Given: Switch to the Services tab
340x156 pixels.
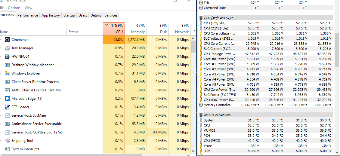Looking at the screenshot, I should pyautogui.click(x=111, y=15).
